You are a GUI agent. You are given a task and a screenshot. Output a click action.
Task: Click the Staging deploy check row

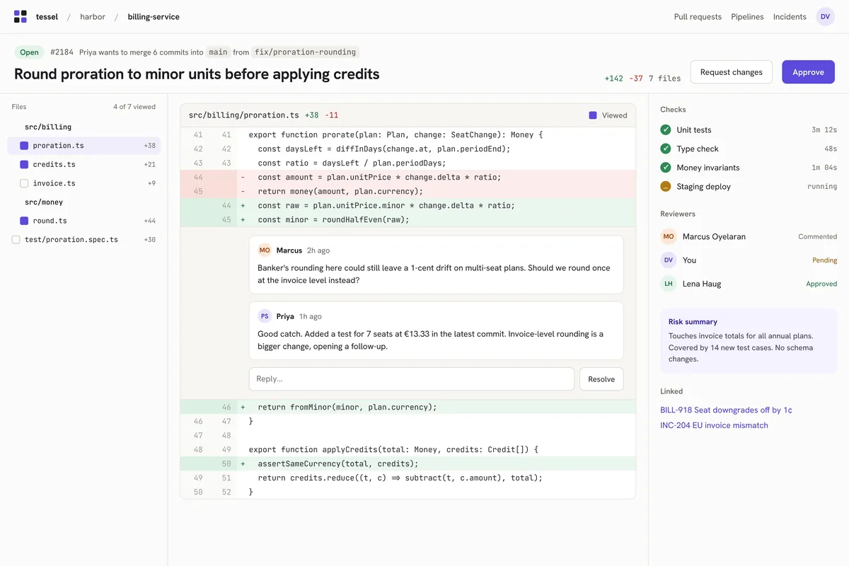click(749, 187)
